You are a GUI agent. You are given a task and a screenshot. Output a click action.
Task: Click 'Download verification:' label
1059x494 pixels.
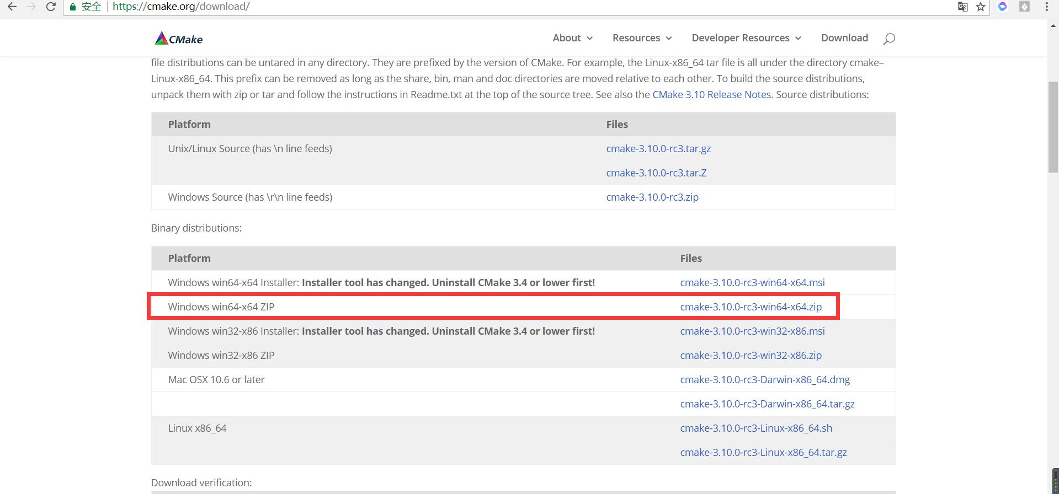[x=201, y=483]
